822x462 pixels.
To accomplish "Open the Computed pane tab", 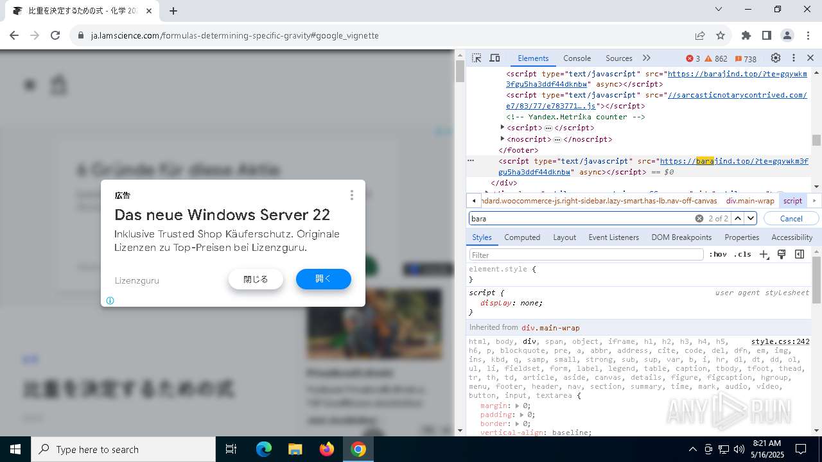I will tap(522, 237).
